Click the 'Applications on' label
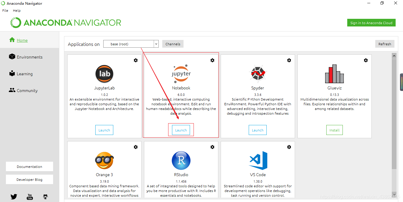 [84, 44]
